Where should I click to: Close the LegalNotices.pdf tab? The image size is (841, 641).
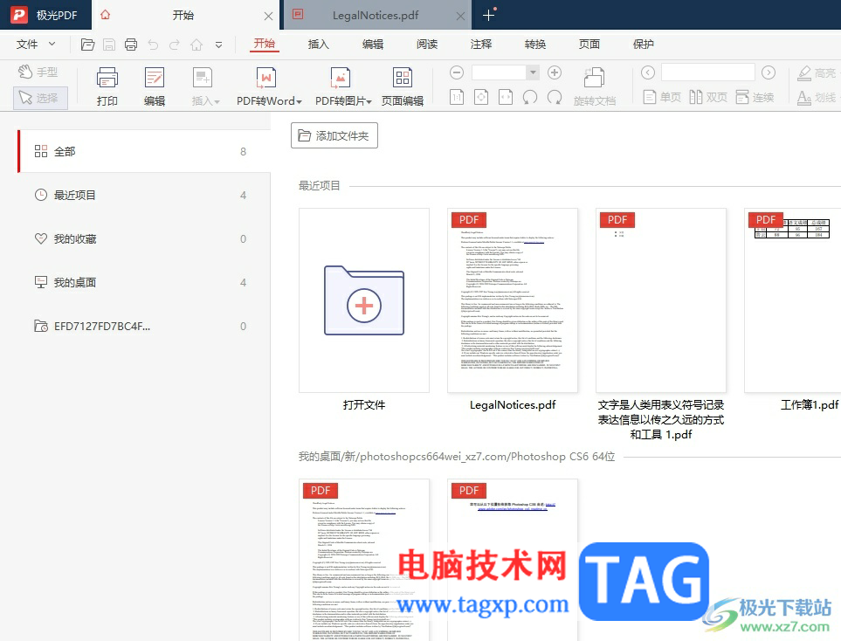coord(460,16)
